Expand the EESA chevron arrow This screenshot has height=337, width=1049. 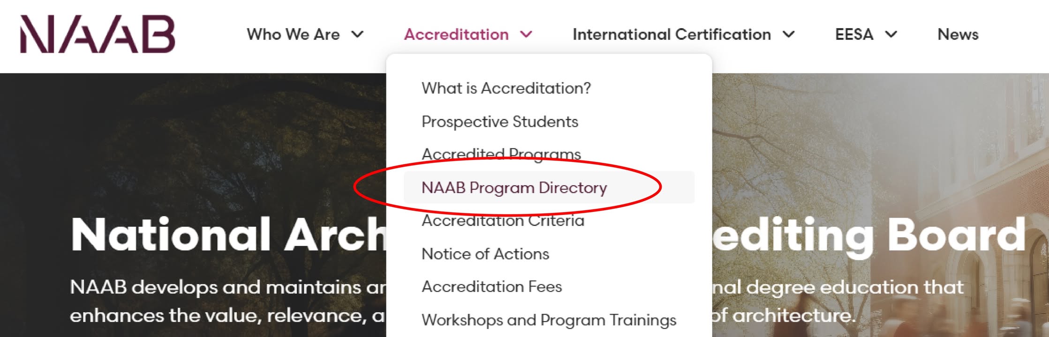(x=891, y=35)
